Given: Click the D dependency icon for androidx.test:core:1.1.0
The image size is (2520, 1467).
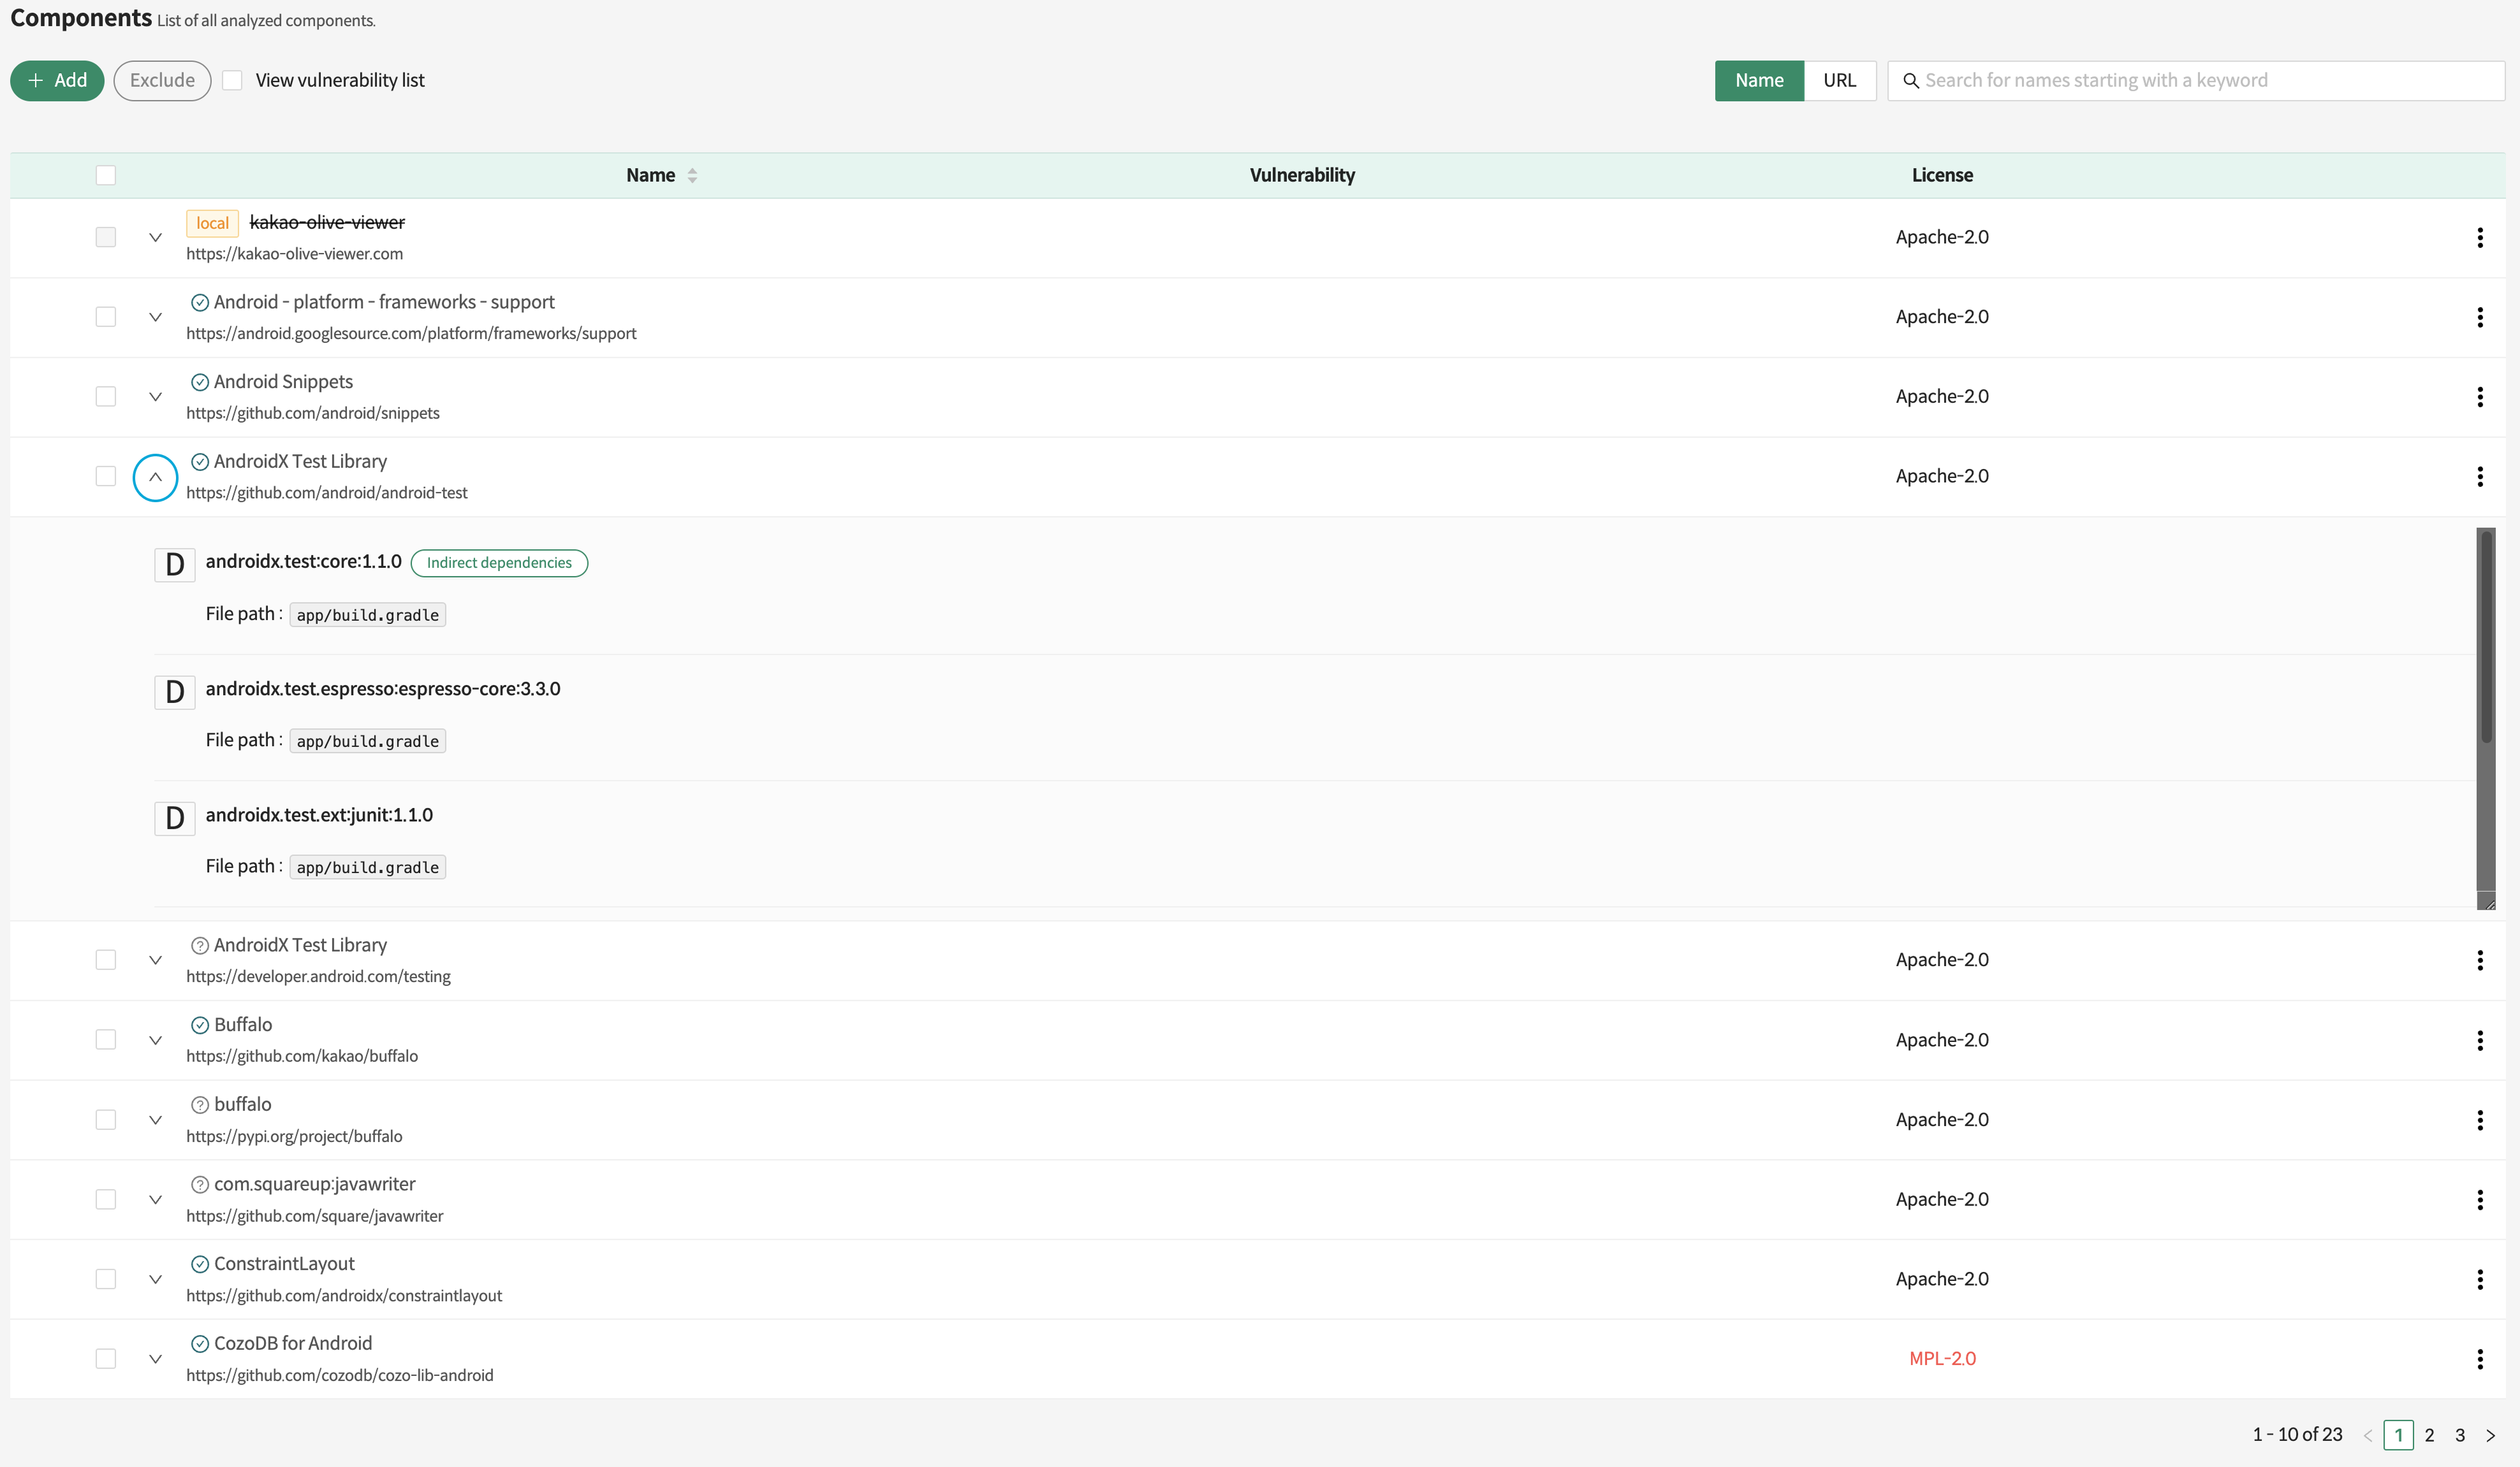Looking at the screenshot, I should point(174,565).
